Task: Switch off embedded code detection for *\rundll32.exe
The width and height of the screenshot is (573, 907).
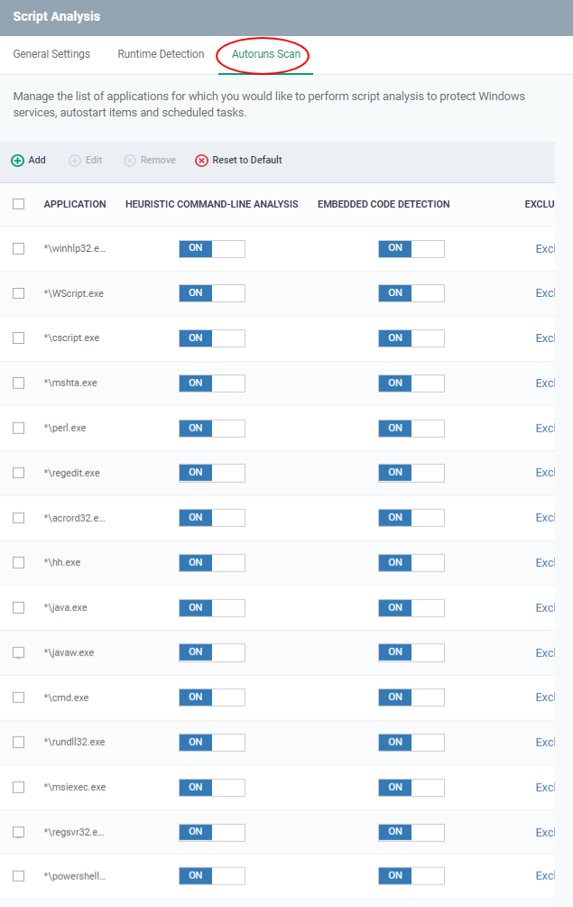Action: point(411,742)
